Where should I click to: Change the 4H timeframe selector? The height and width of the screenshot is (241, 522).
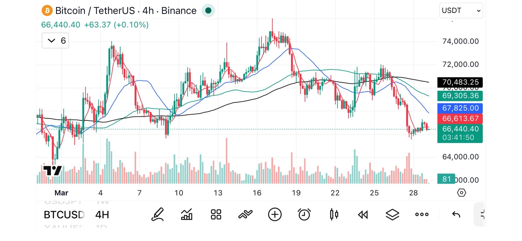pos(102,215)
